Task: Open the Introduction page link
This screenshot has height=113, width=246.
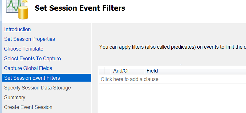Action: [x=18, y=30]
